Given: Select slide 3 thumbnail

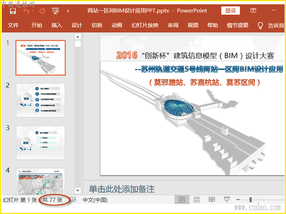Looking at the screenshot, I should coord(40,143).
